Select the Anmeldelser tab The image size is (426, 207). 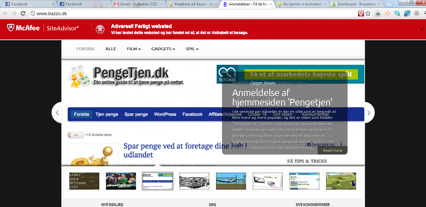click(247, 4)
